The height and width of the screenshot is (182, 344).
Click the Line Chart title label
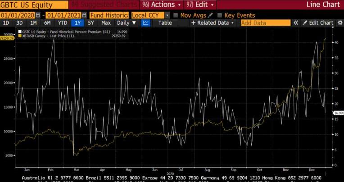pyautogui.click(x=323, y=5)
